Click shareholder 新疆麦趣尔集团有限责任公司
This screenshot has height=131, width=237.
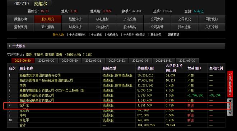click(40, 75)
